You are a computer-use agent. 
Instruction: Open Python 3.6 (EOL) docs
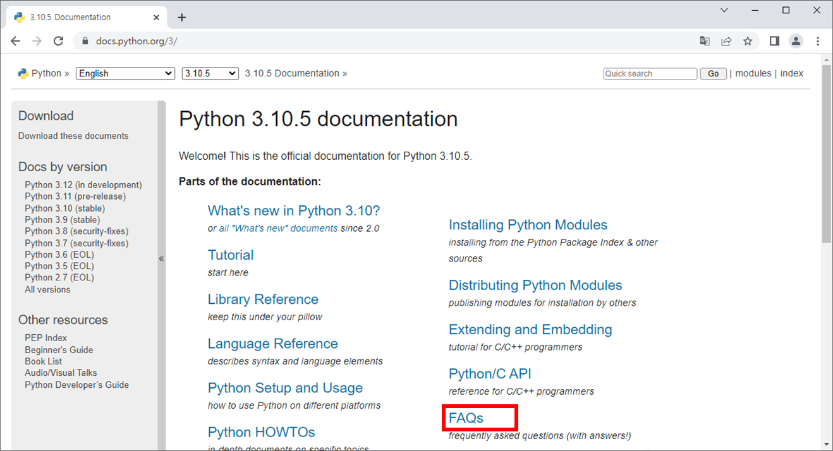pyautogui.click(x=59, y=255)
